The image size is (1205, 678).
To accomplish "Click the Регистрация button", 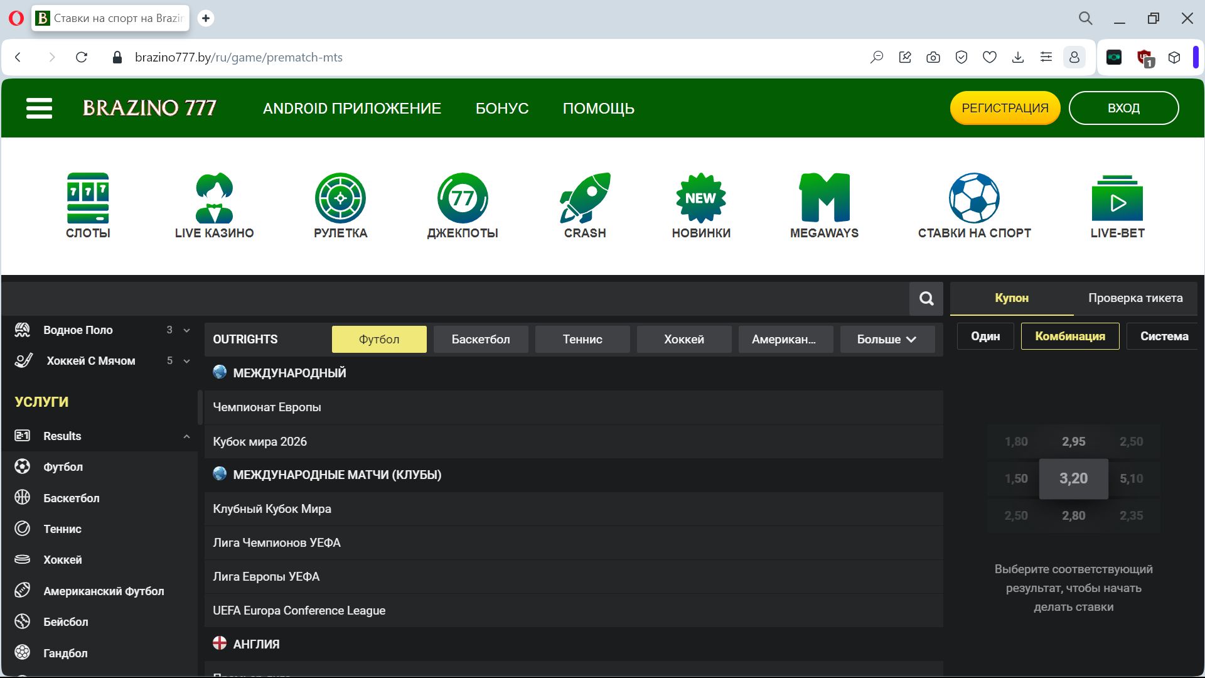I will pos(1005,108).
